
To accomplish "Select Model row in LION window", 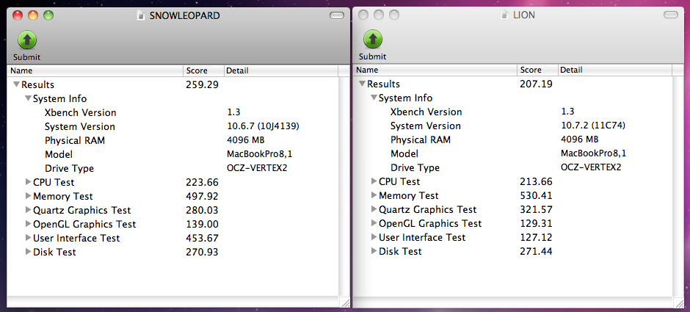I will tap(512, 153).
